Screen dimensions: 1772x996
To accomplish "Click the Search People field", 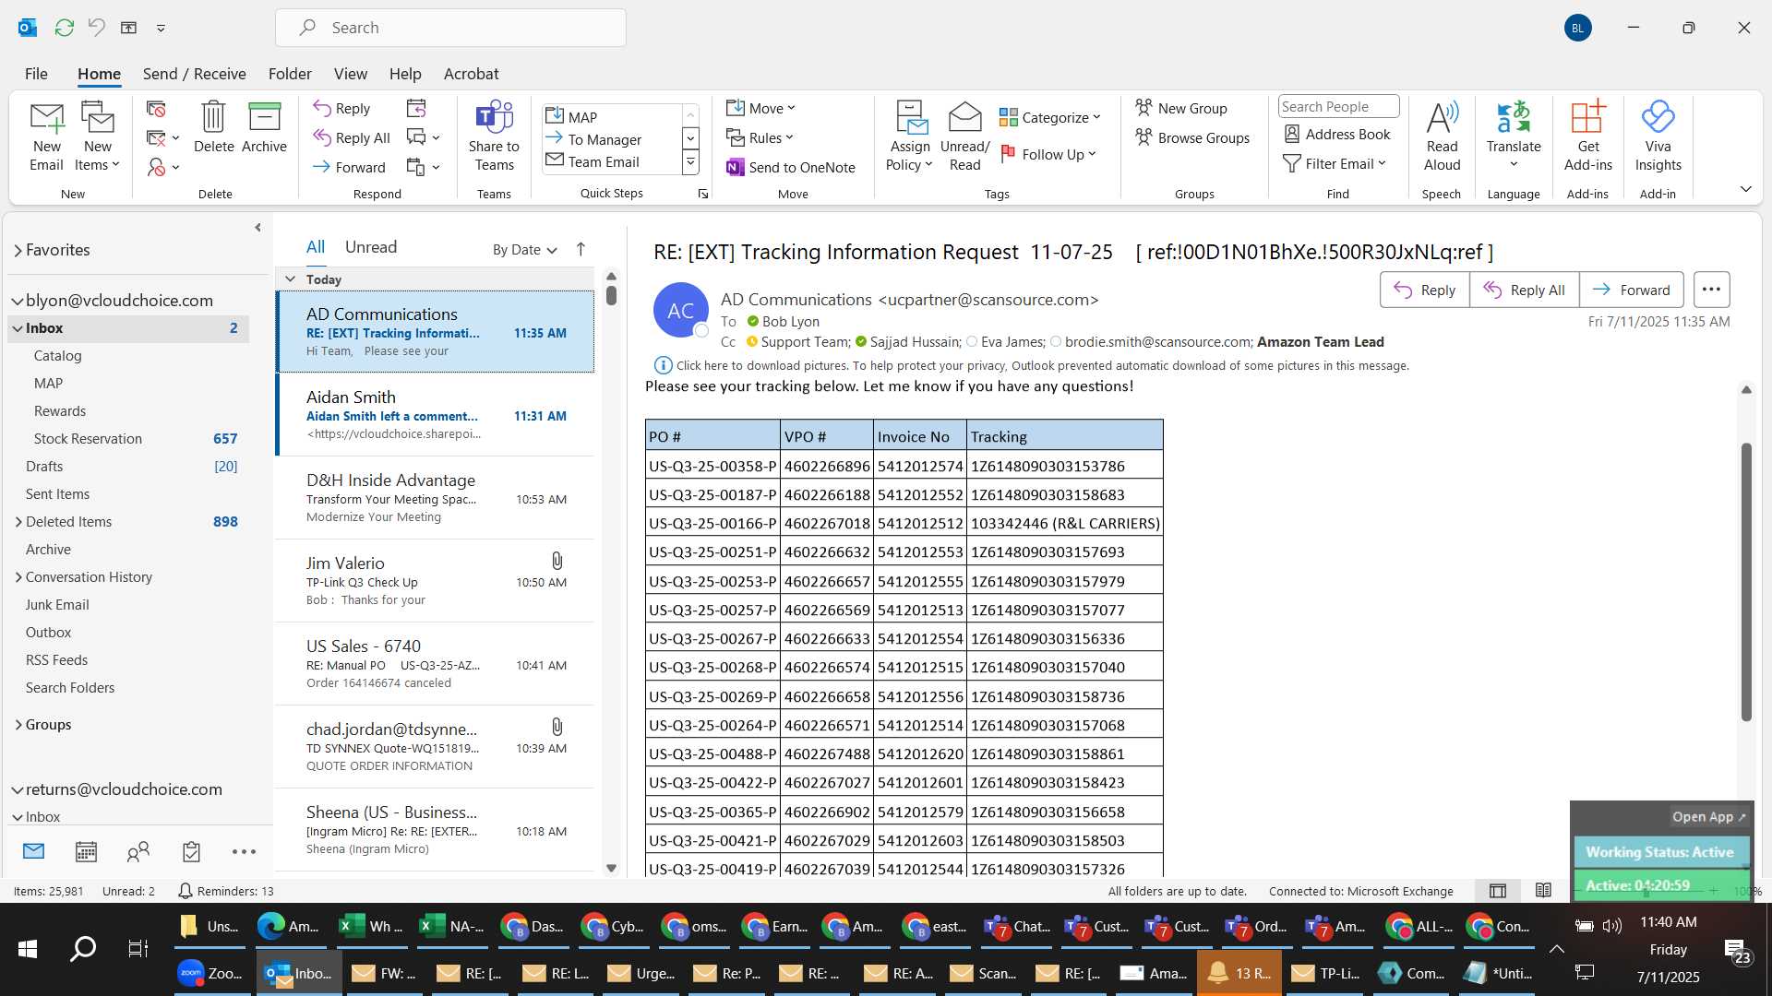I will click(x=1337, y=107).
